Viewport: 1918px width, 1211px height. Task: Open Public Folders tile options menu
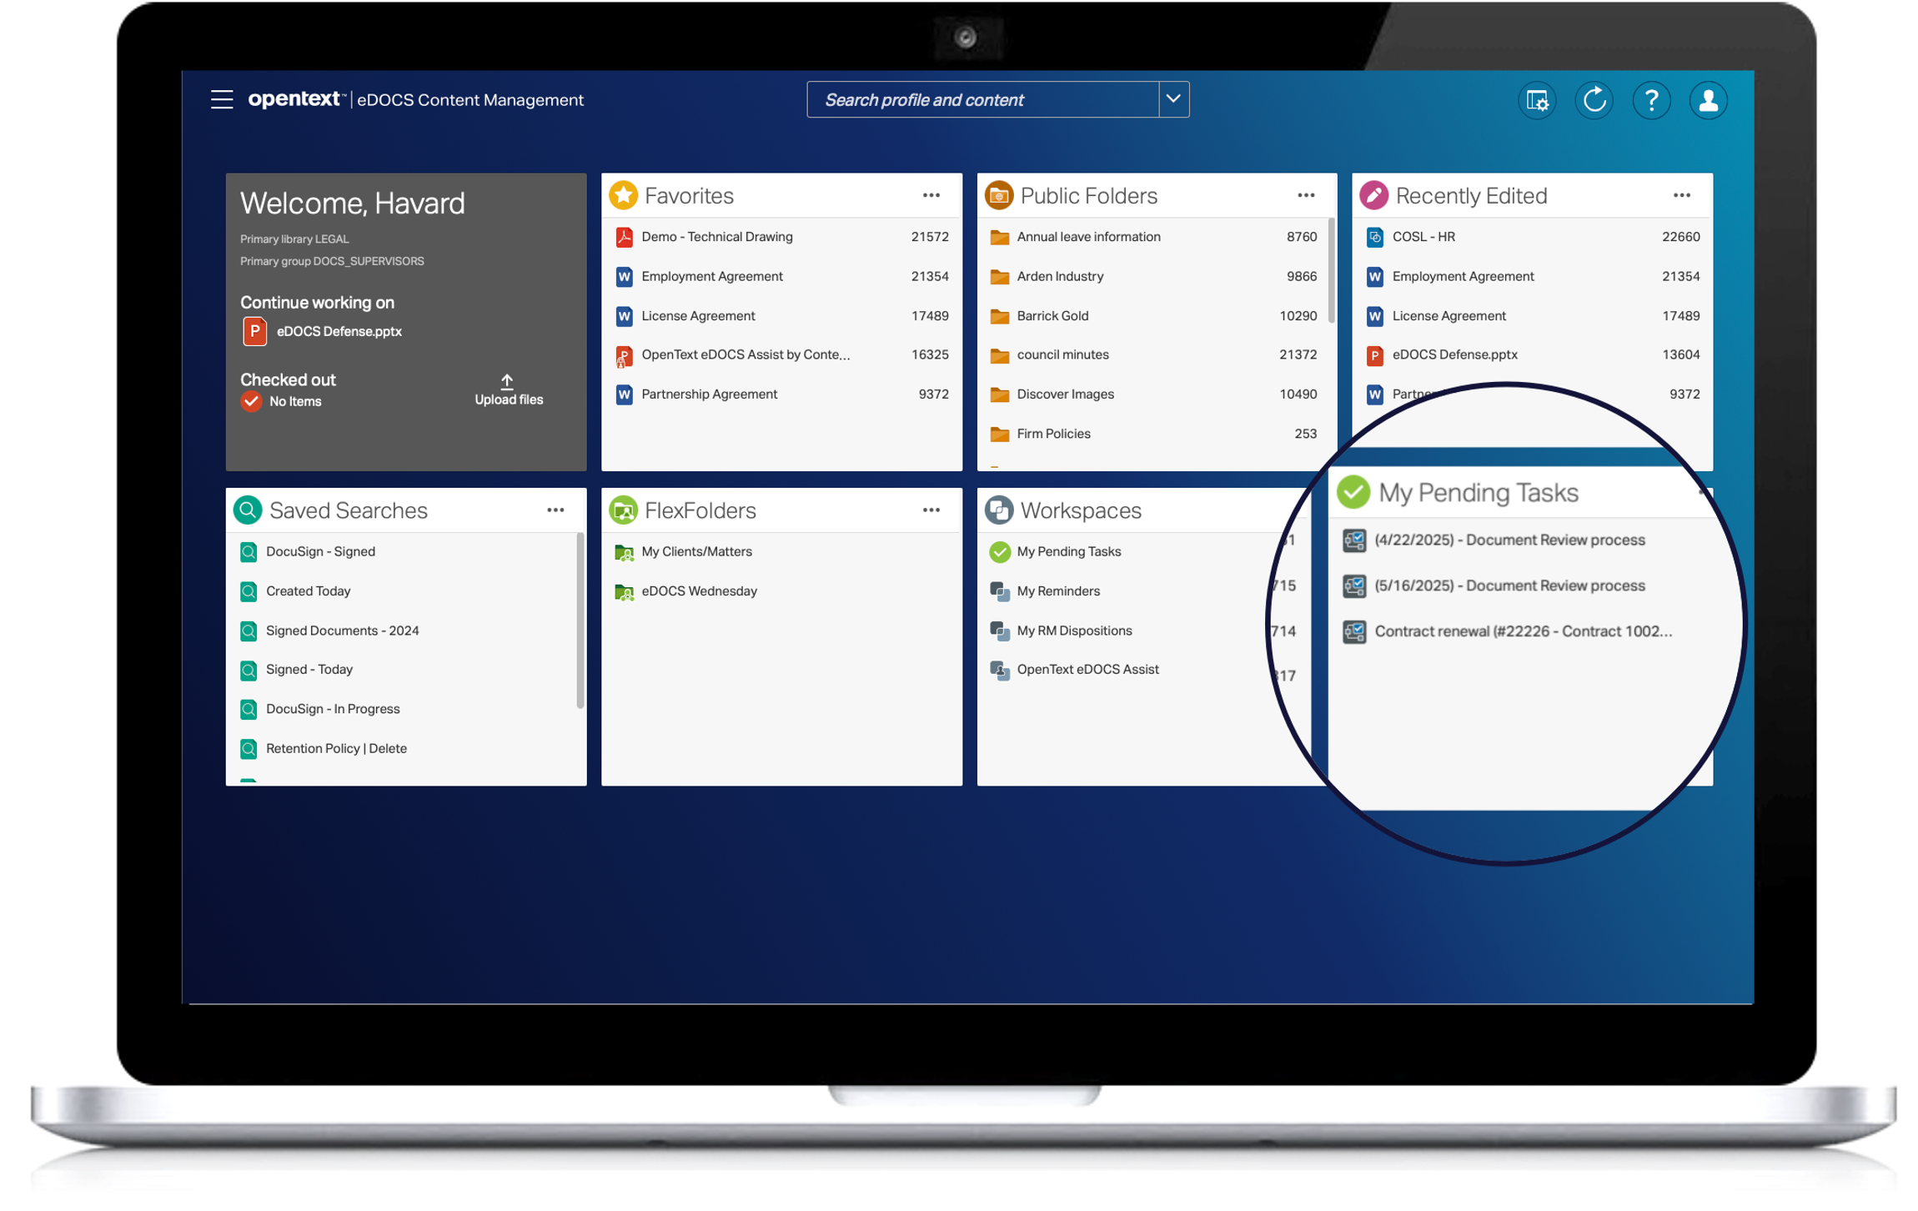(1305, 195)
